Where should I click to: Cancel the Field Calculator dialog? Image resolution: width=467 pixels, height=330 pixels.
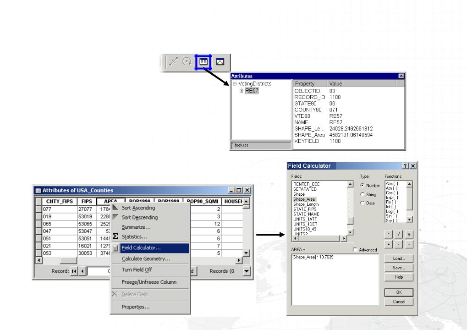[399, 302]
